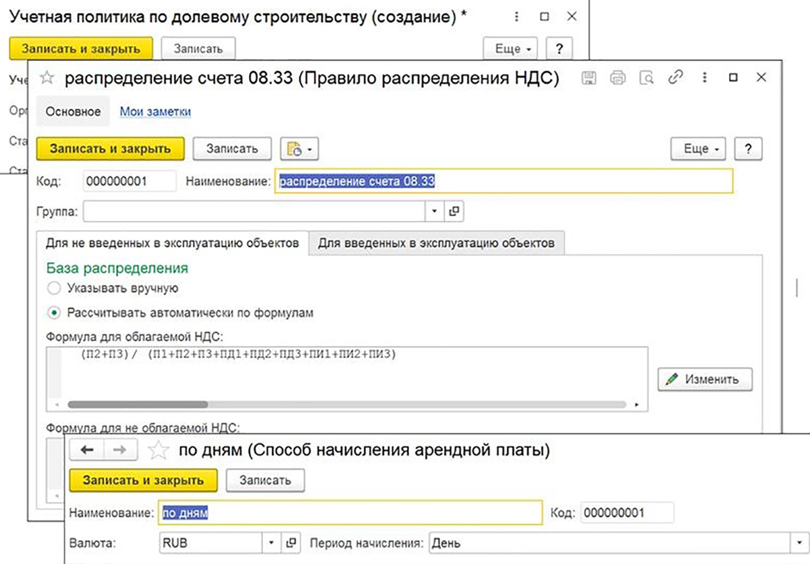
Task: Open Еще menu in accounting policy window
Action: pyautogui.click(x=511, y=48)
